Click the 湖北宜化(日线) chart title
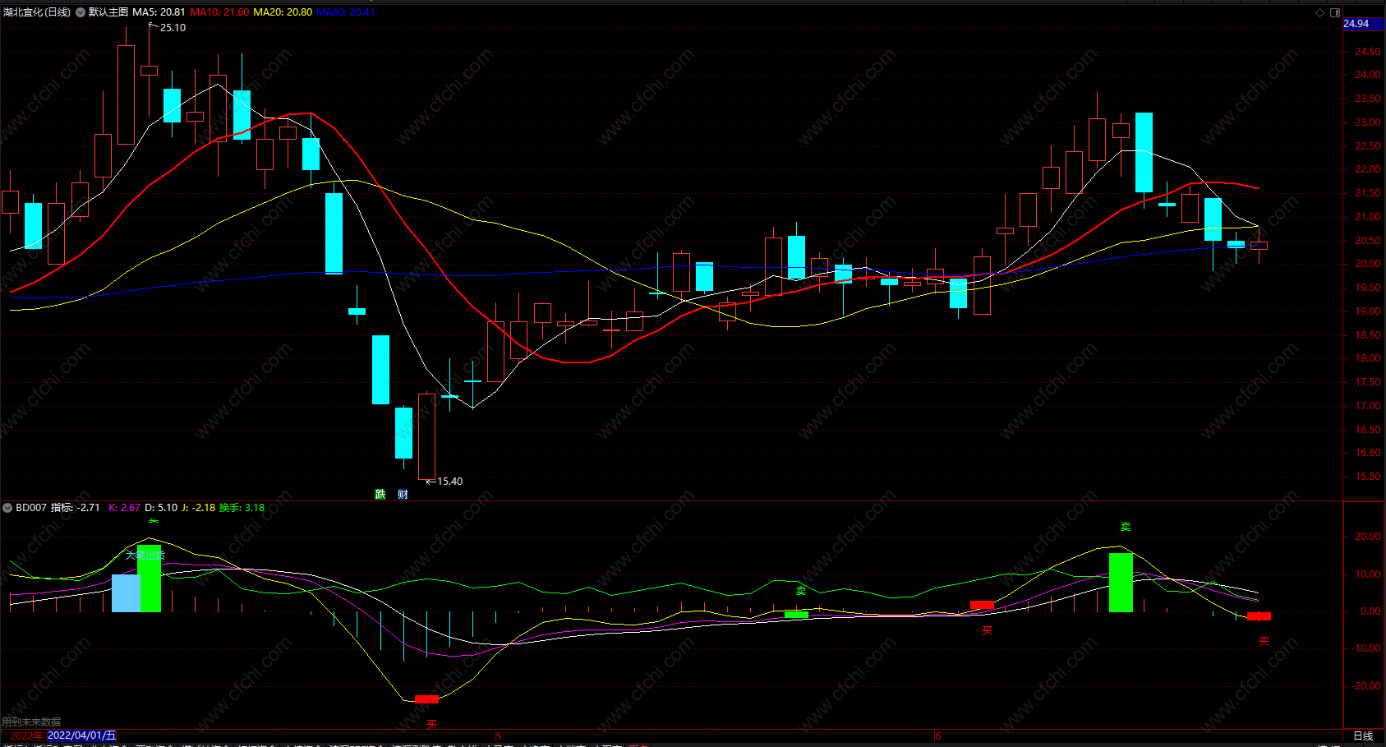The image size is (1386, 747). click(x=37, y=12)
